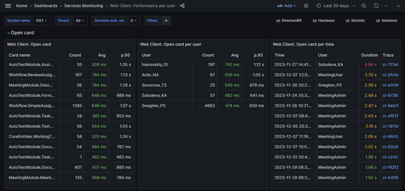The image size is (405, 191).
Task: Collapse the Open card row
Action: click(20, 33)
